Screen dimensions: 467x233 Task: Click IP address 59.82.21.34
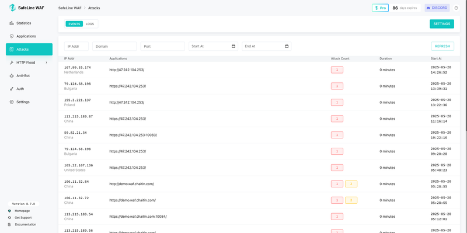coord(75,133)
